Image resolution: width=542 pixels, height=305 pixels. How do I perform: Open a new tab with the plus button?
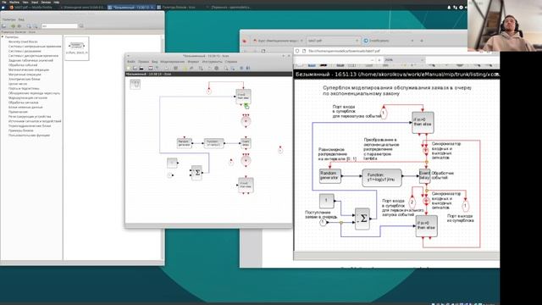422,41
